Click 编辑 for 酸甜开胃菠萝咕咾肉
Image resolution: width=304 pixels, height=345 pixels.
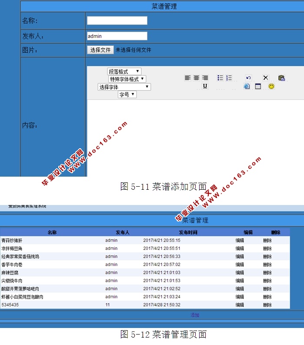point(240,289)
